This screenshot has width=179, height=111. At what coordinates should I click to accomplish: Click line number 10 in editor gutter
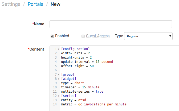(55, 87)
